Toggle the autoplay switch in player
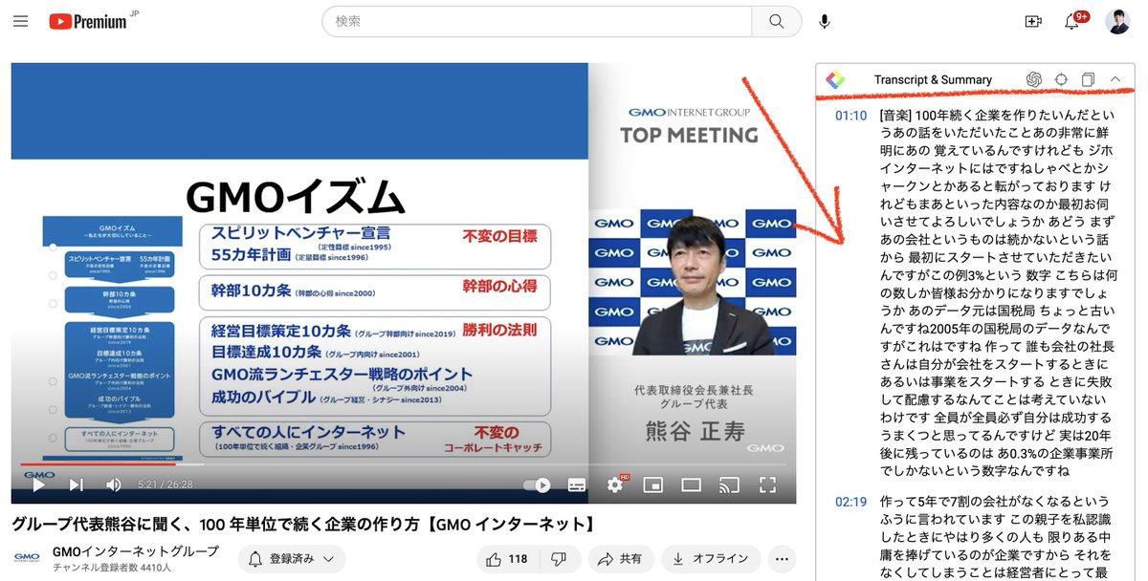 537,484
